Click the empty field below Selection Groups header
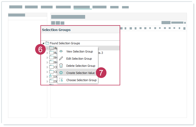196x127 pixels. (80, 37)
